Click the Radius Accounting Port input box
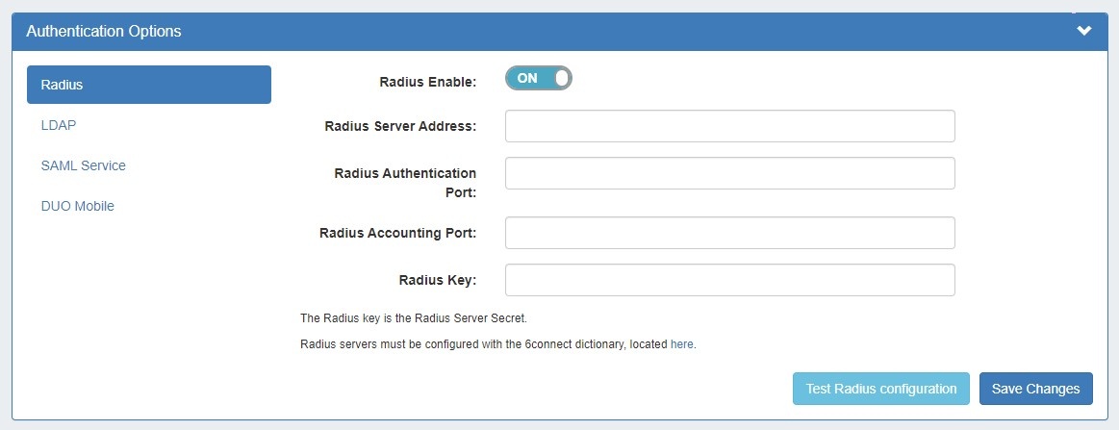1119x430 pixels. coord(729,233)
